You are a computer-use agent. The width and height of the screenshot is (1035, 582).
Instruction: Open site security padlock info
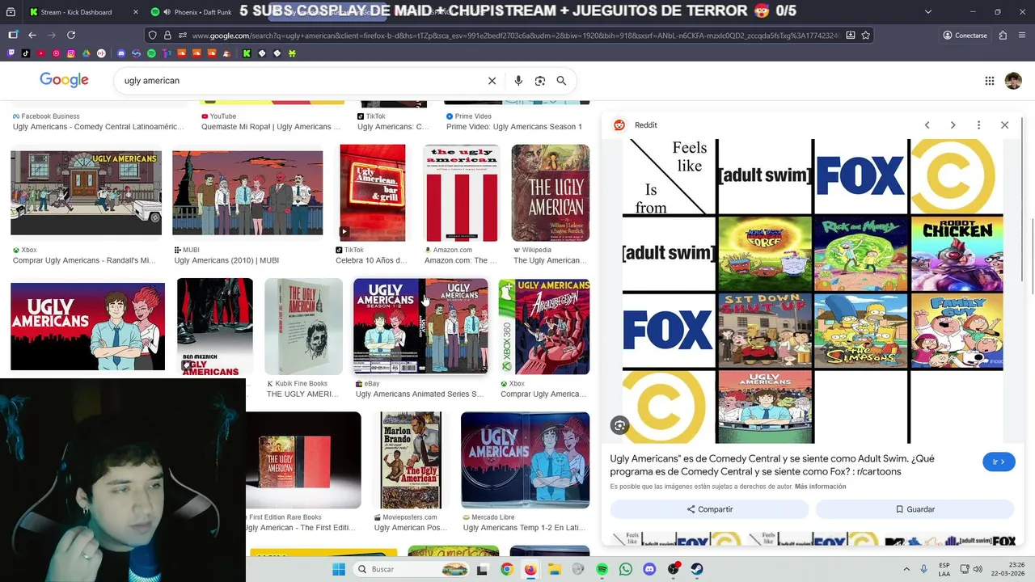click(x=167, y=36)
